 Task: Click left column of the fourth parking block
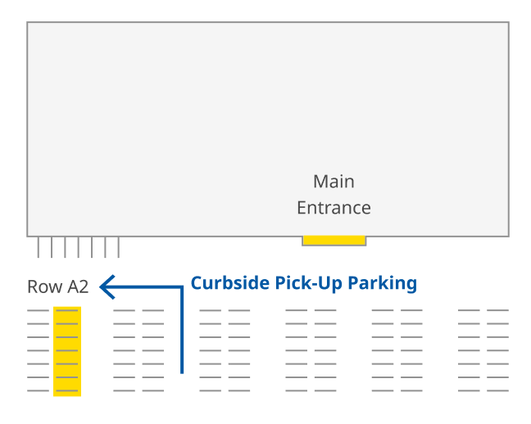[x=297, y=351]
